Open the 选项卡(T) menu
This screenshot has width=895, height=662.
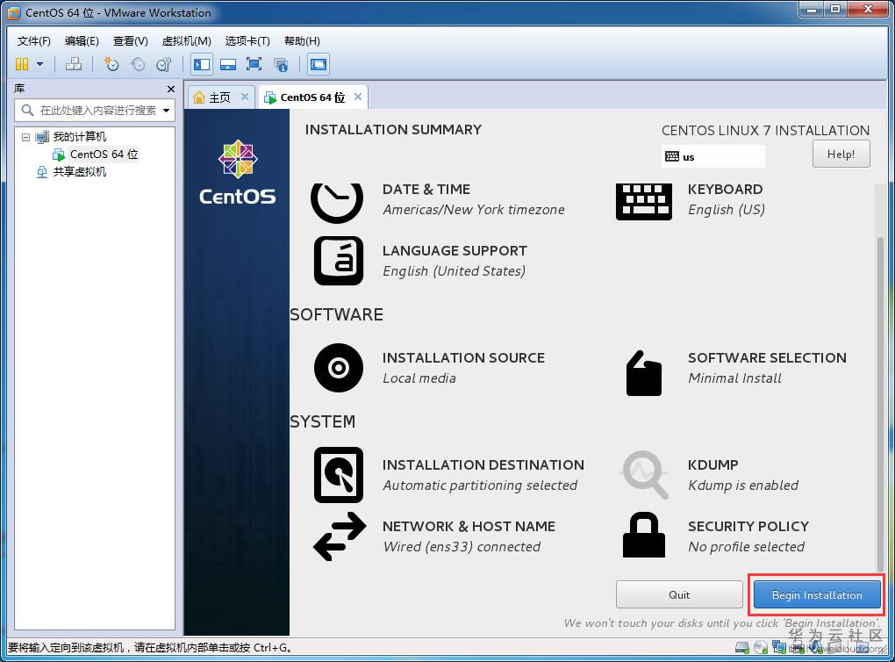coord(247,41)
